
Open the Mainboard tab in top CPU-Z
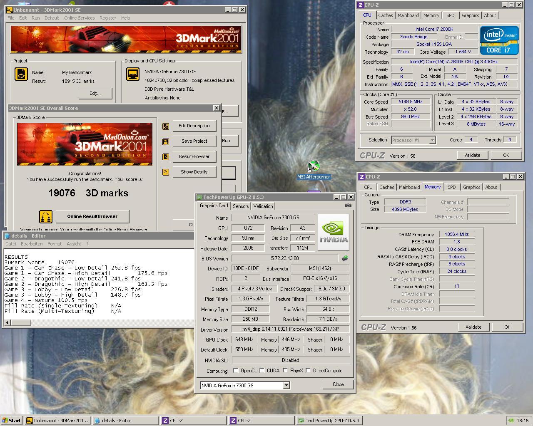click(x=408, y=15)
